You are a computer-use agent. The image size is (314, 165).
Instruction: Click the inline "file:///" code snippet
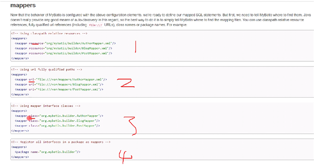[95, 25]
